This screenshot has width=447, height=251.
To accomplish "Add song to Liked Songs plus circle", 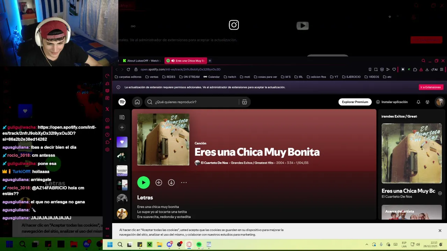I will [159, 182].
